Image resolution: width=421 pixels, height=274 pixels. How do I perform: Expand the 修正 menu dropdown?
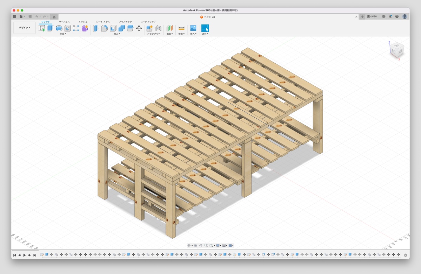click(117, 34)
